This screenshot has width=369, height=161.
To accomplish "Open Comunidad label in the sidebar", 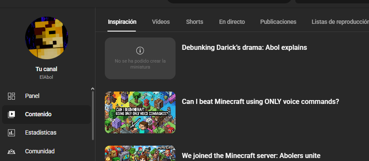I will click(x=40, y=151).
